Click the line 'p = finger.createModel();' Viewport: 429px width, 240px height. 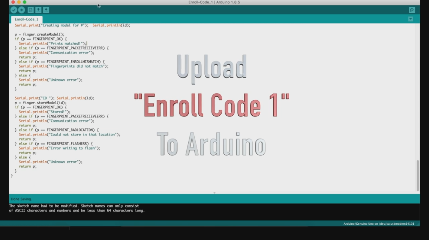tap(40, 34)
